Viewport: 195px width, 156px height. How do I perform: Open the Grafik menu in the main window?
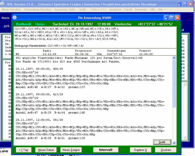click(x=82, y=9)
